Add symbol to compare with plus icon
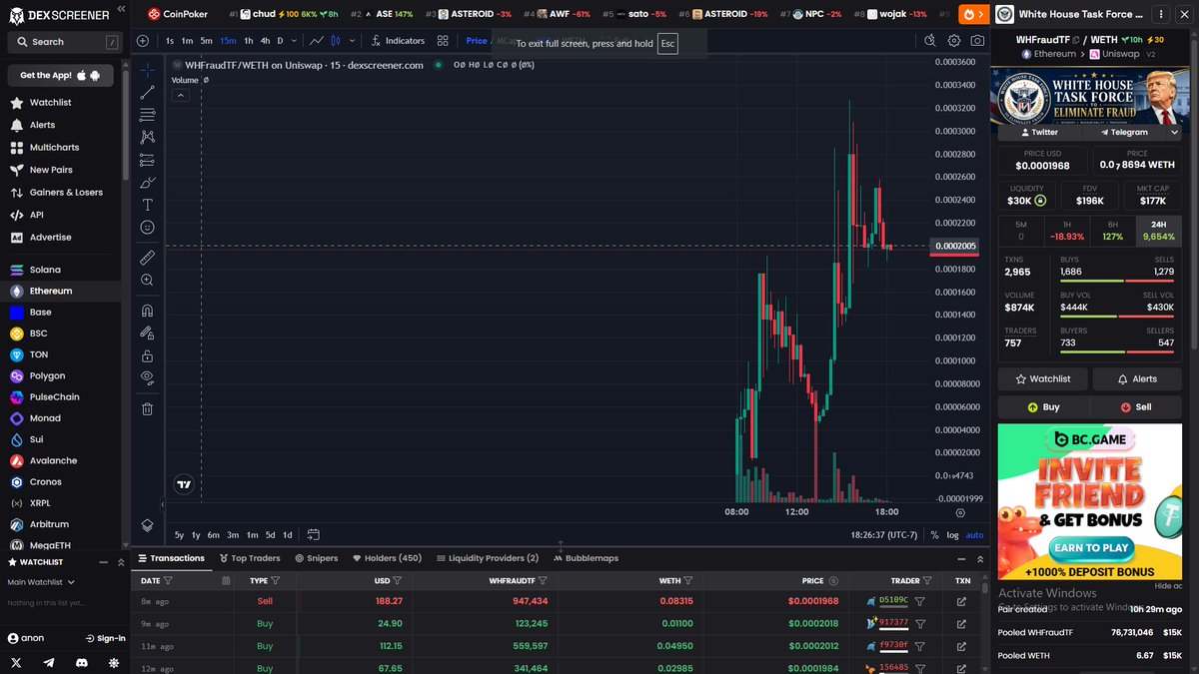This screenshot has width=1199, height=674. [x=143, y=41]
